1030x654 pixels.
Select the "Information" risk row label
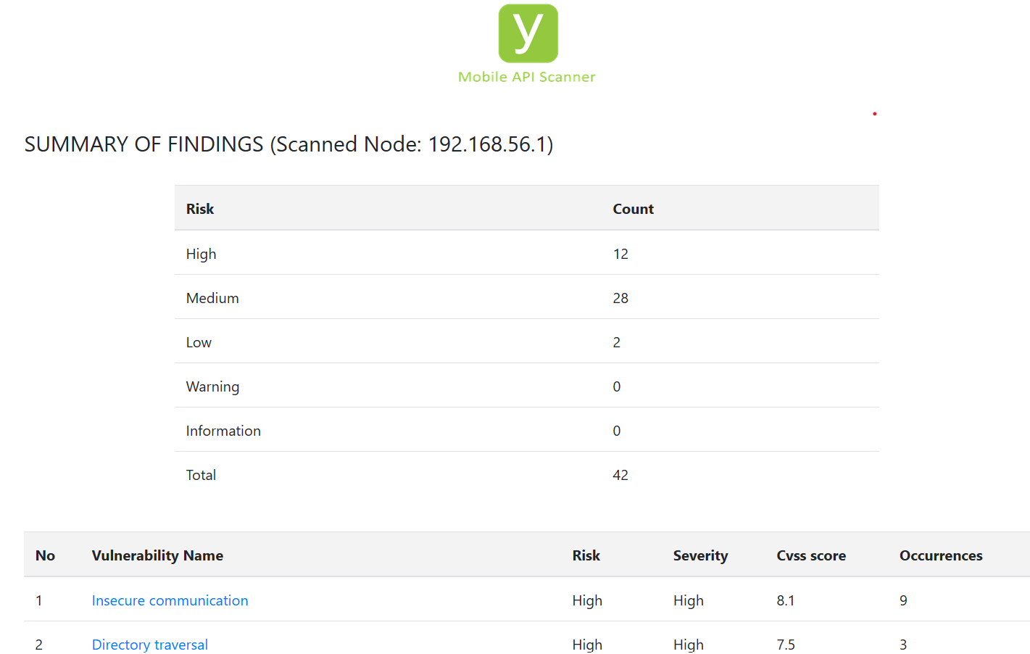[223, 431]
